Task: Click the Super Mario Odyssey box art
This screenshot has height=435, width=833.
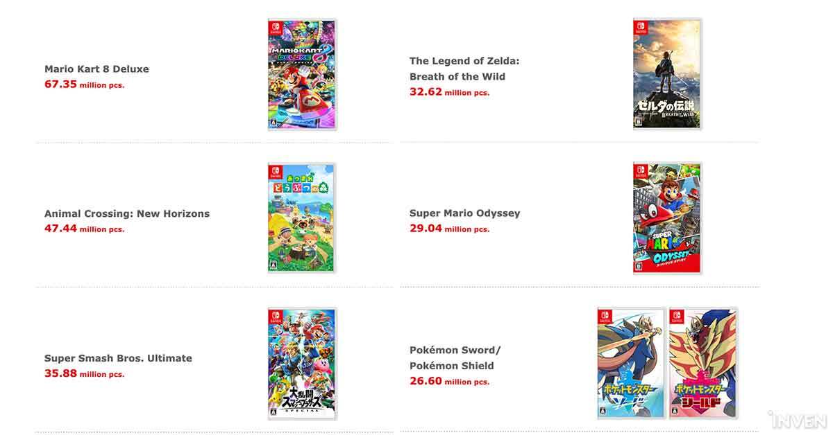Action: [667, 218]
